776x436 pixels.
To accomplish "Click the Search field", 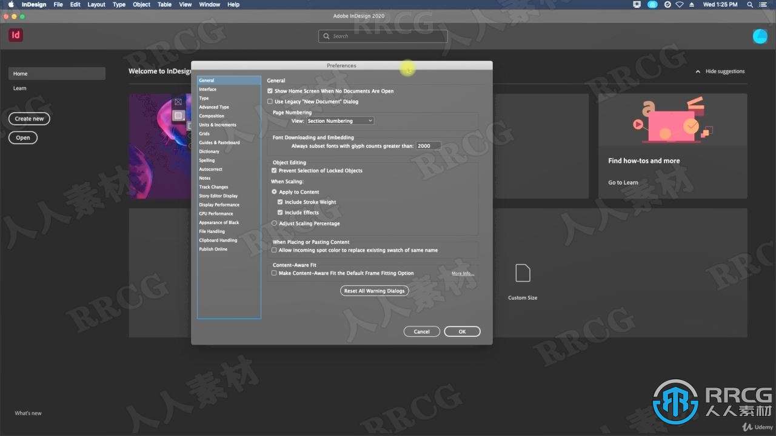I will (x=383, y=36).
